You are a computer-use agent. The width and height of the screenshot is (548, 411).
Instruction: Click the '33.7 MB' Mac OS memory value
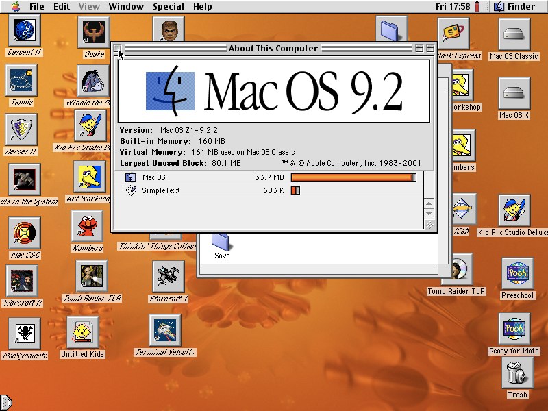[x=269, y=177]
